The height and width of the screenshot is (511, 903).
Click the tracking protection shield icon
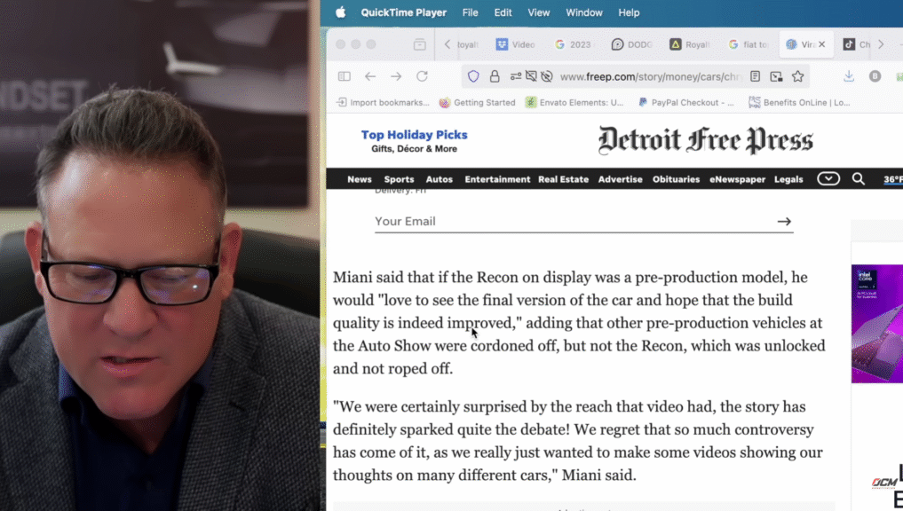(x=473, y=77)
